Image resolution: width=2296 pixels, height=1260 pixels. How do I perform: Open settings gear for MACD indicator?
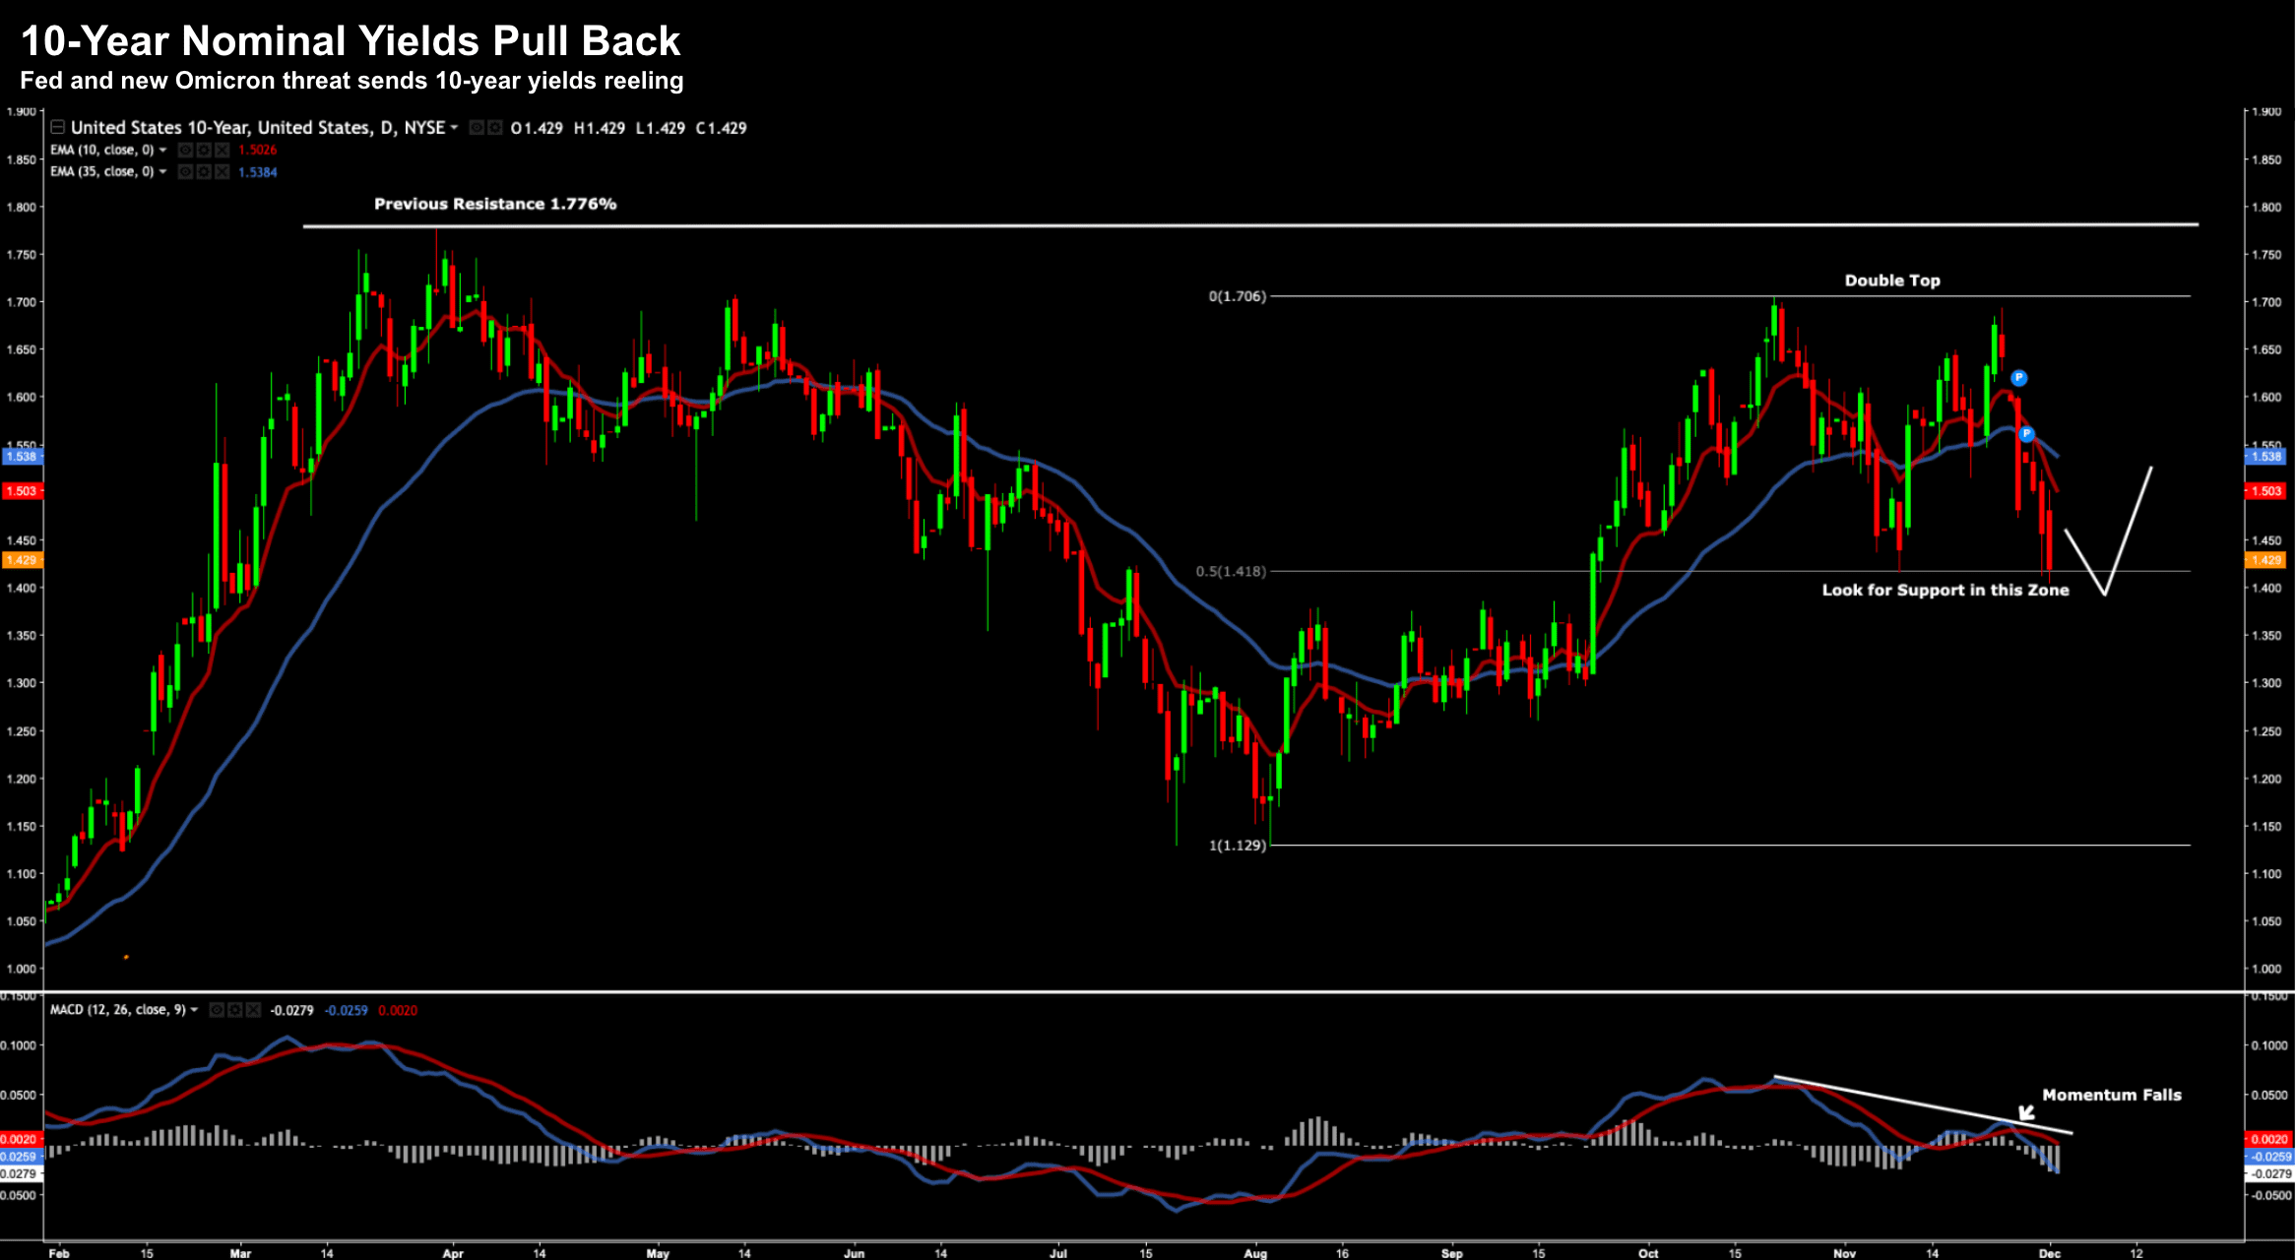pos(235,1010)
